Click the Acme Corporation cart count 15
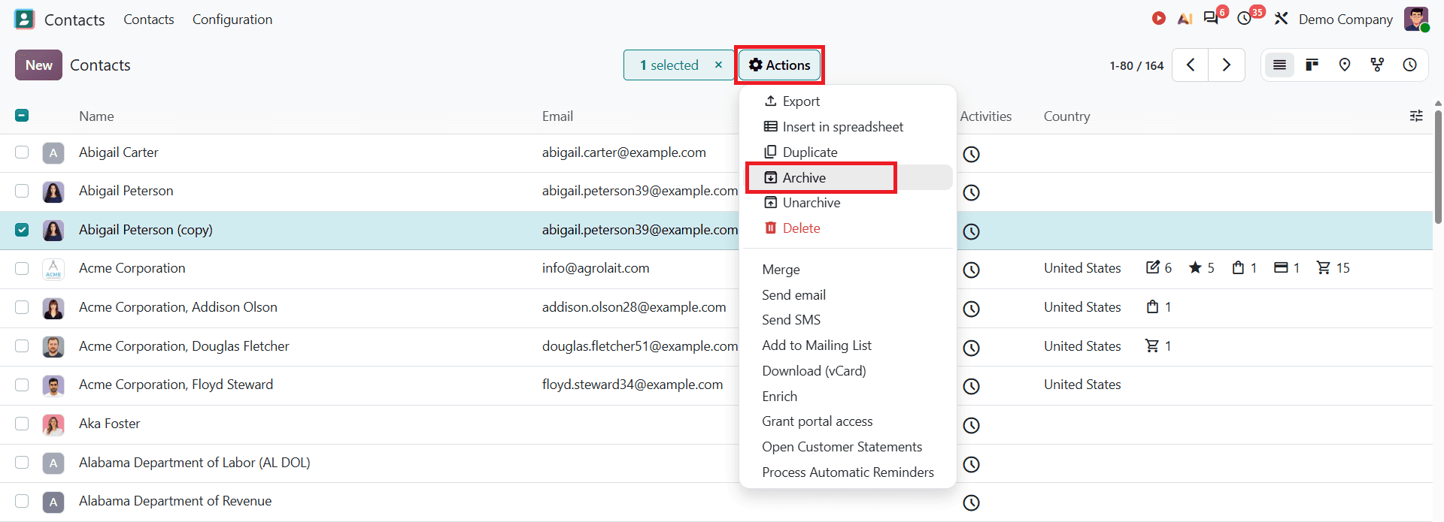 coord(1333,268)
